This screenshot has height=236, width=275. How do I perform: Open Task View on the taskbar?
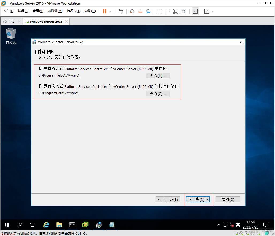click(x=33, y=225)
